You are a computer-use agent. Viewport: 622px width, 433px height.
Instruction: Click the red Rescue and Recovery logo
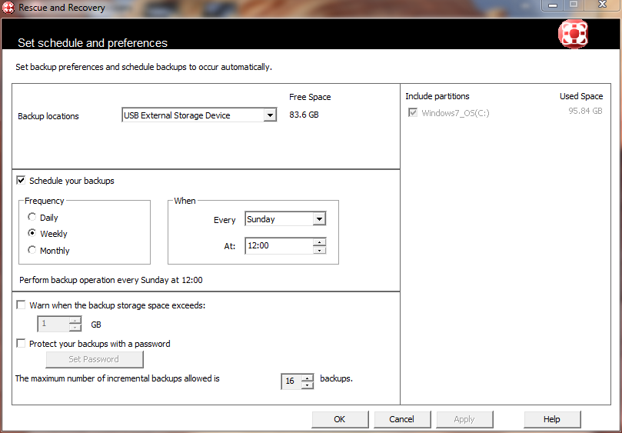coord(574,35)
